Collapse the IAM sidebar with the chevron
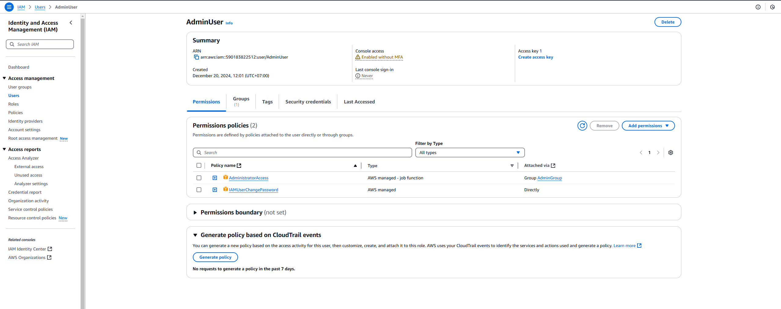Image resolution: width=781 pixels, height=309 pixels. tap(71, 23)
